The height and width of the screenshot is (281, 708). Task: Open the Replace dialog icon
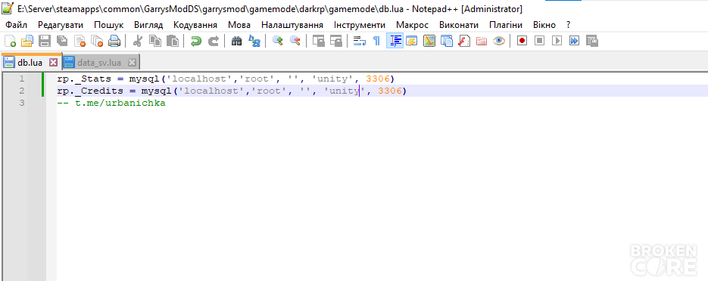[254, 42]
